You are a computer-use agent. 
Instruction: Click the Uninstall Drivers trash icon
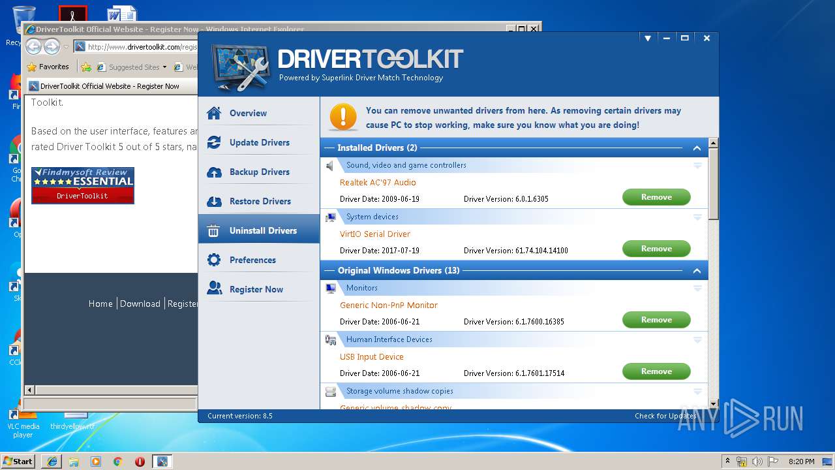(x=213, y=230)
